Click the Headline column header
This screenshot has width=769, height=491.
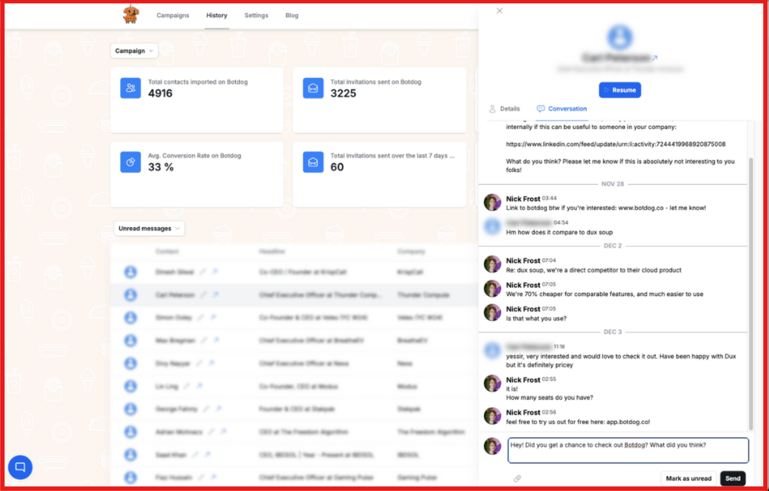(272, 251)
